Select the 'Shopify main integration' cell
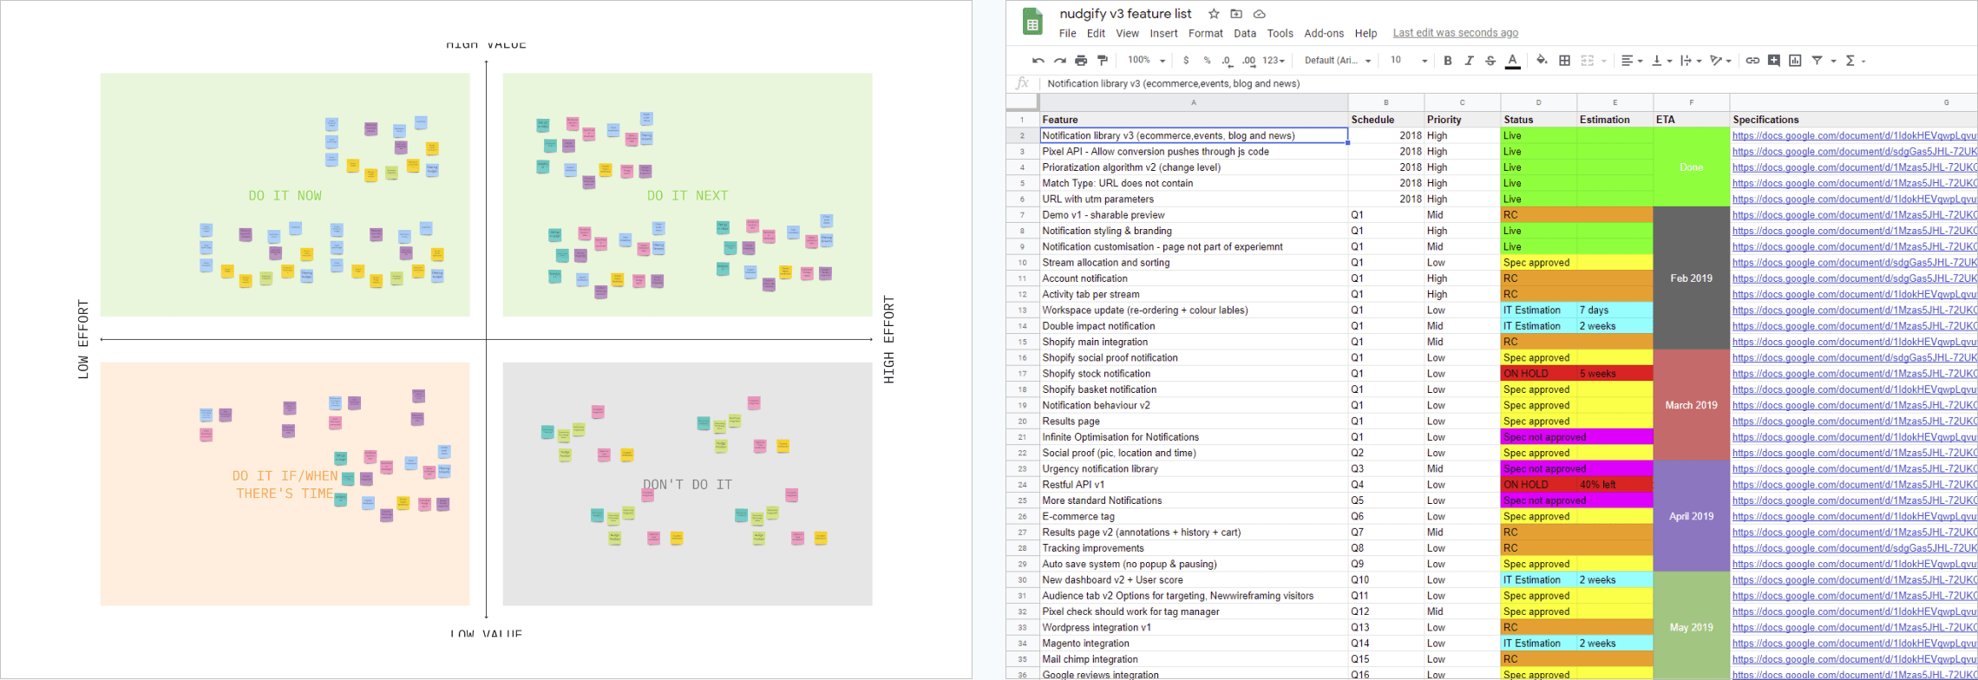This screenshot has width=1978, height=680. coord(1194,342)
